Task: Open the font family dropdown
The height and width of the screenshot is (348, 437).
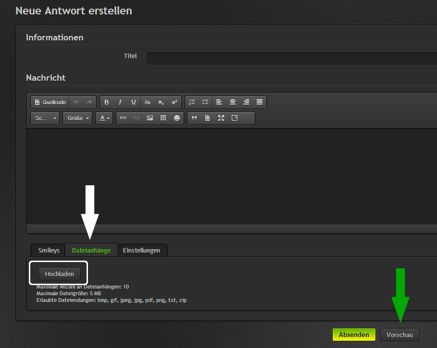Action: 45,118
